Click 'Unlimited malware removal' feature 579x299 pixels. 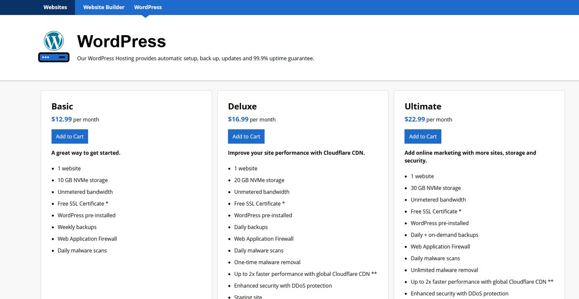coord(444,270)
